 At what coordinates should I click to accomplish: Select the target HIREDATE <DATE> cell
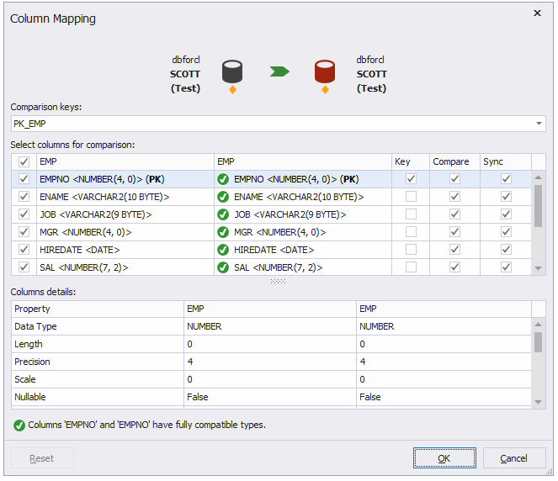coord(303,250)
